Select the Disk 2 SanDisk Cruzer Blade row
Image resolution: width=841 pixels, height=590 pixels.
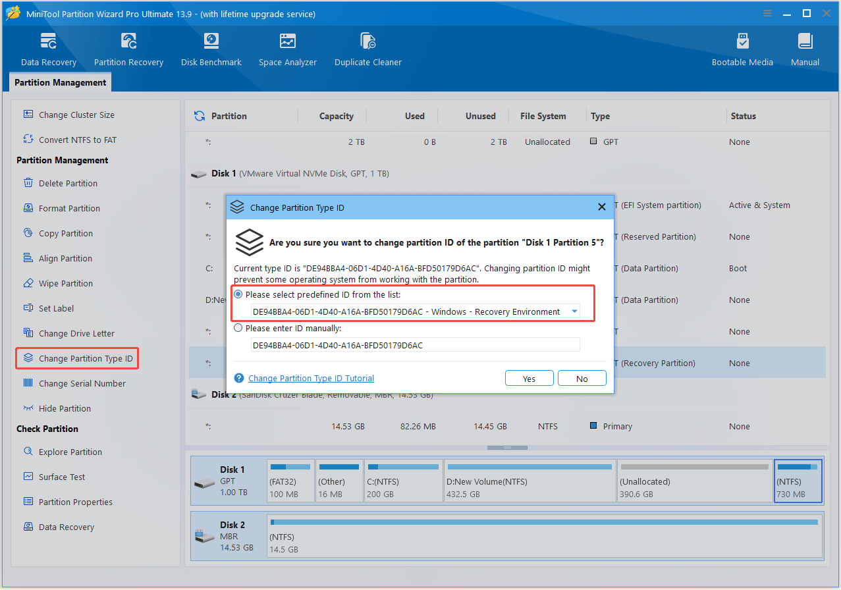(507, 394)
